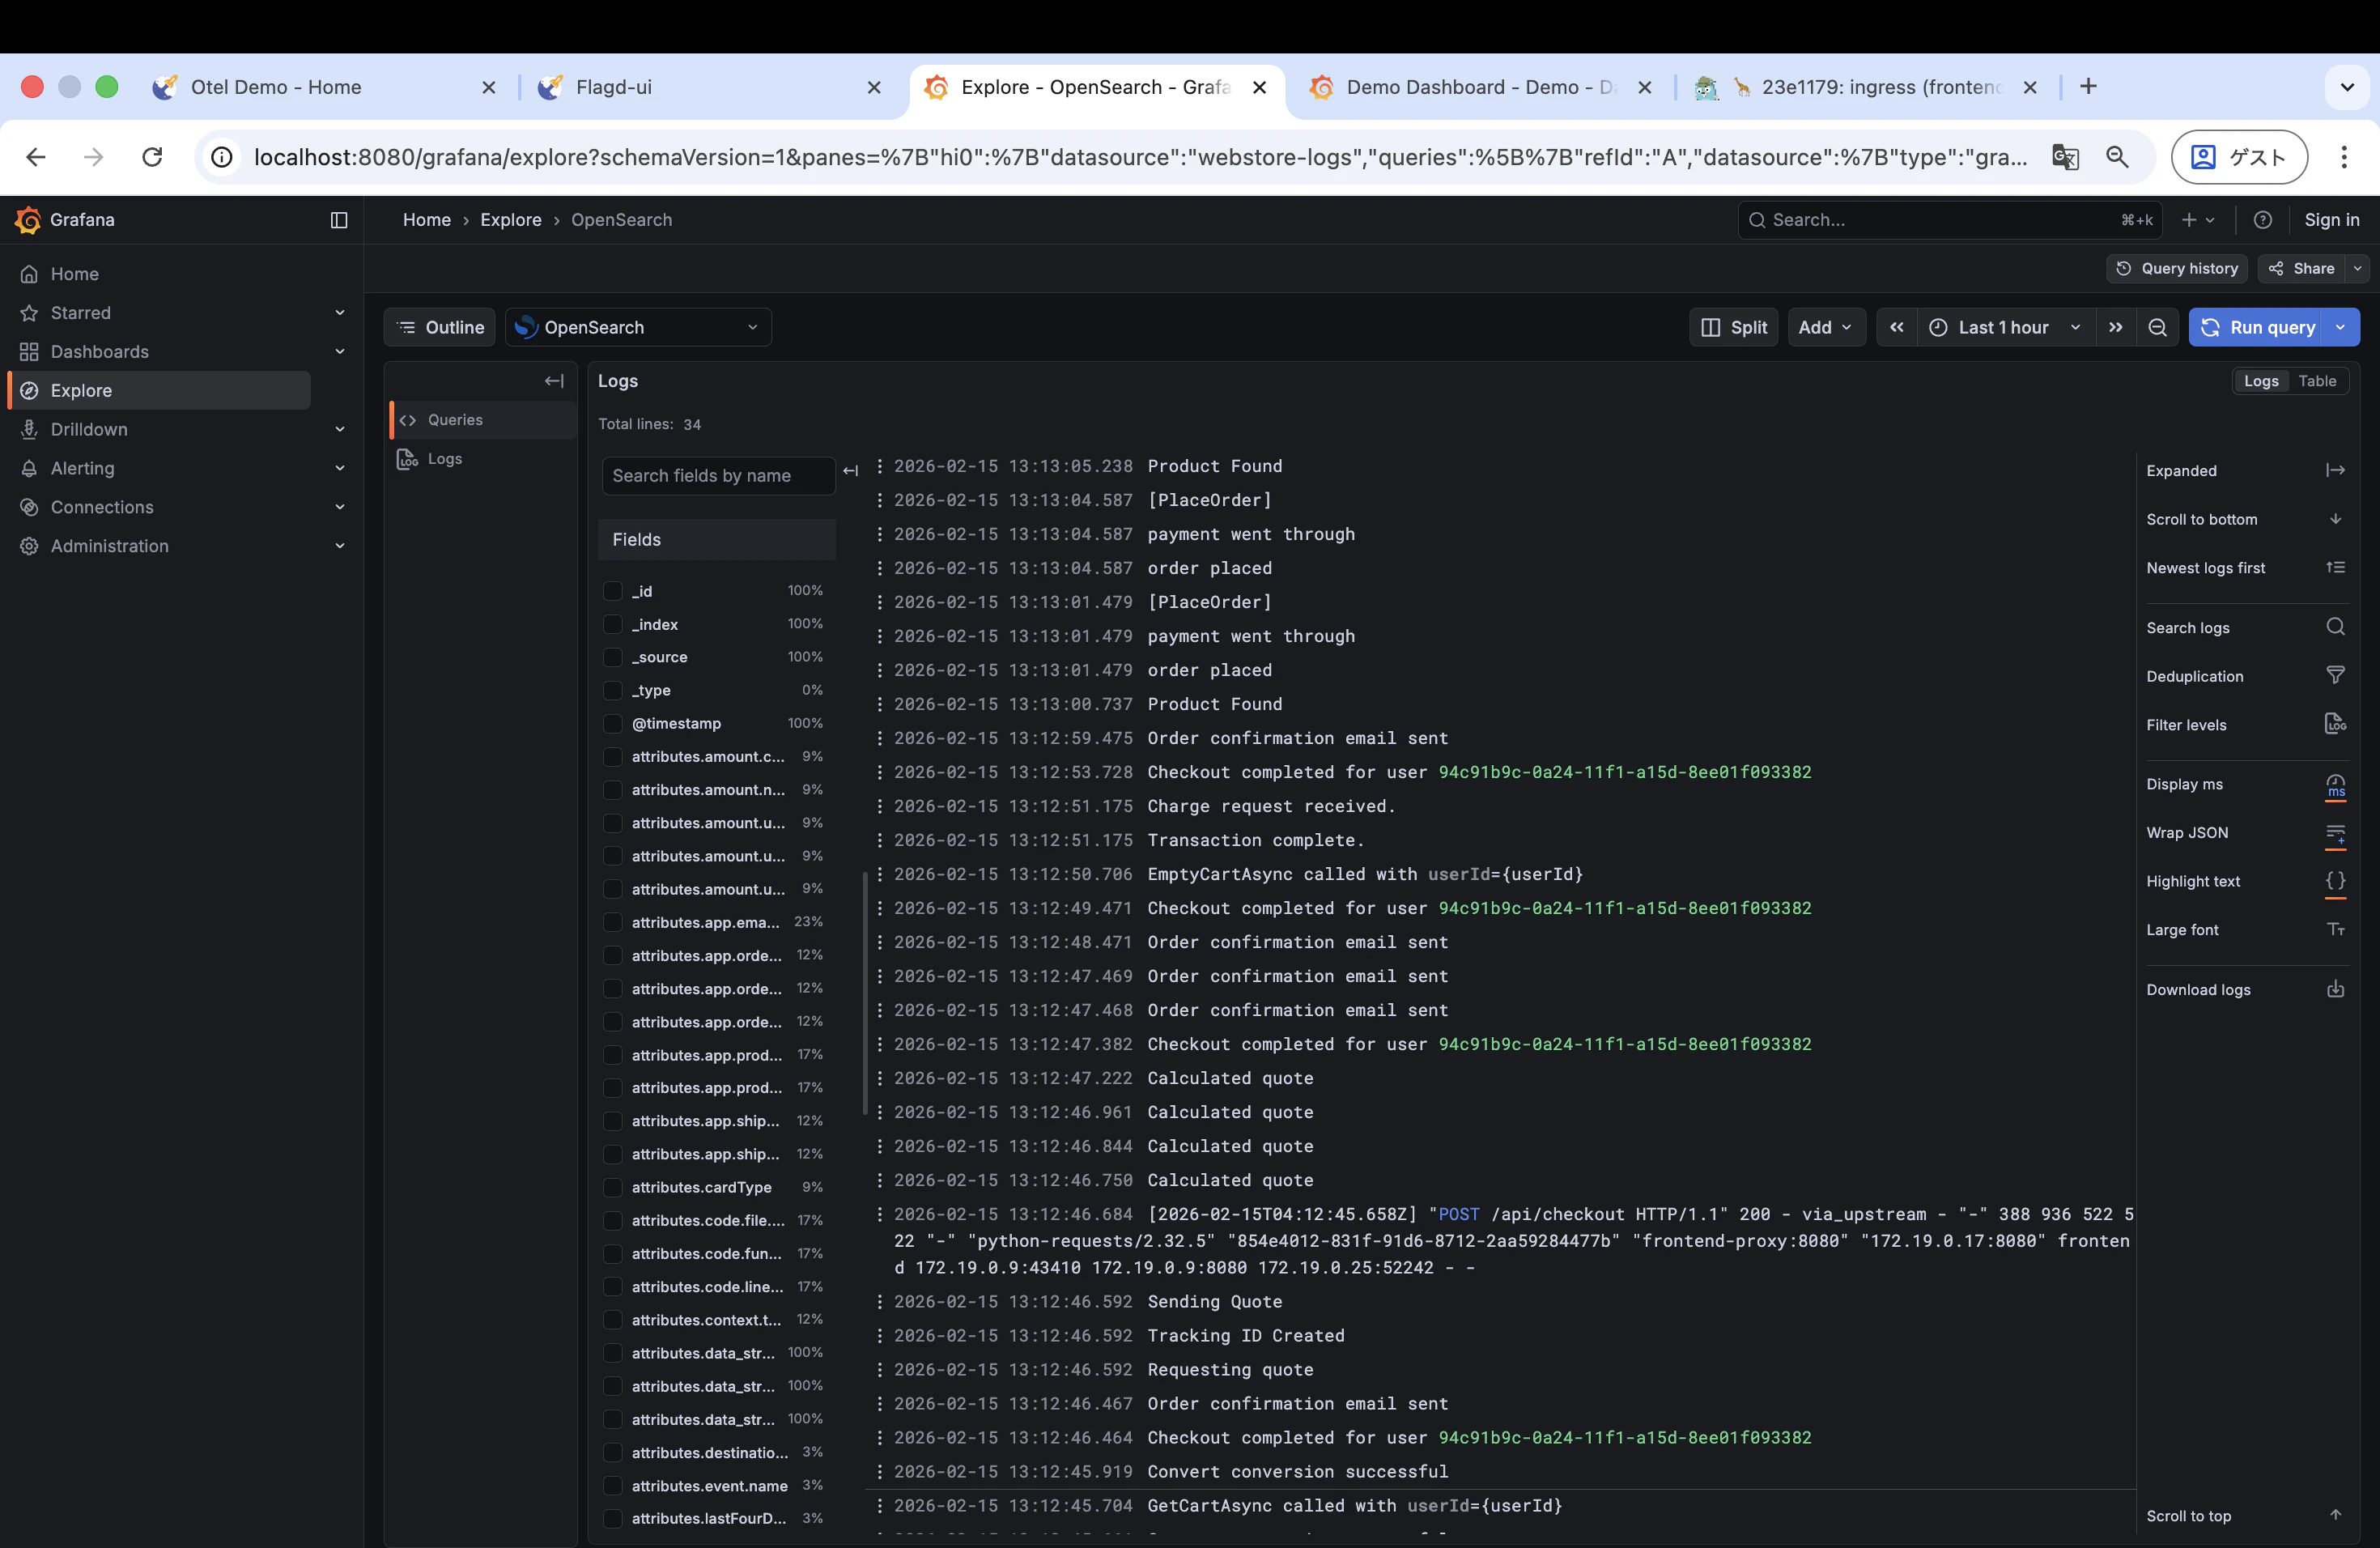Dock the Grafana sidebar menu icon
2380x1548 pixels.
[339, 220]
